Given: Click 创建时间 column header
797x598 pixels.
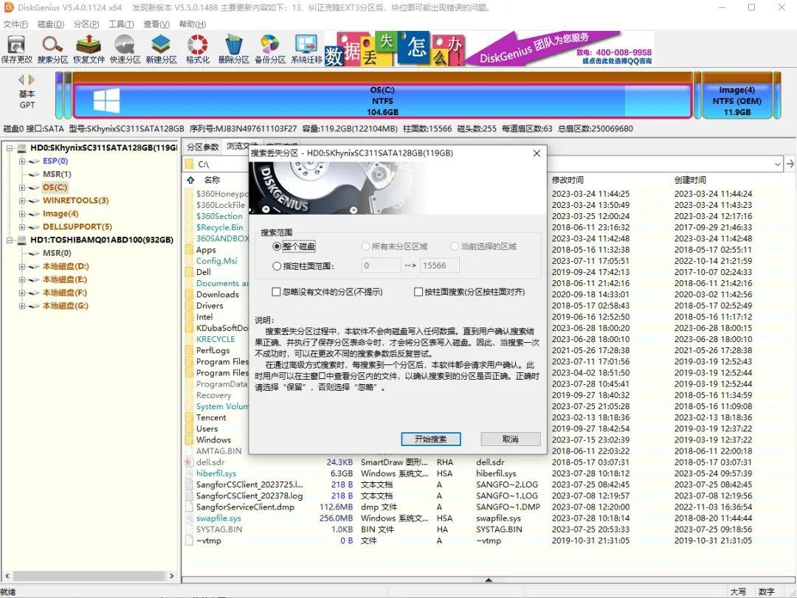Looking at the screenshot, I should click(x=690, y=180).
